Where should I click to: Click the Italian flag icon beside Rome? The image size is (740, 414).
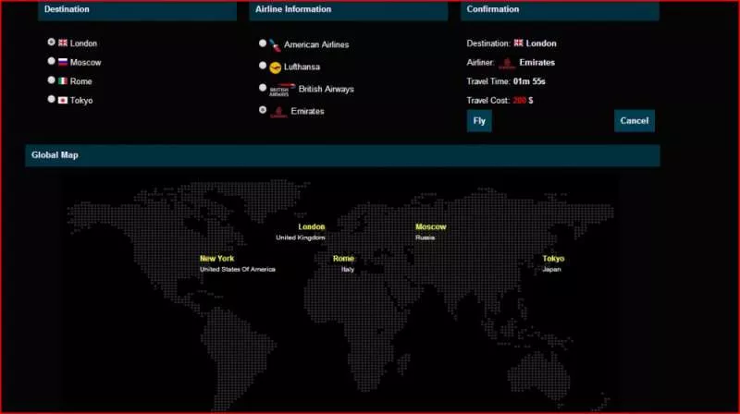tap(63, 81)
